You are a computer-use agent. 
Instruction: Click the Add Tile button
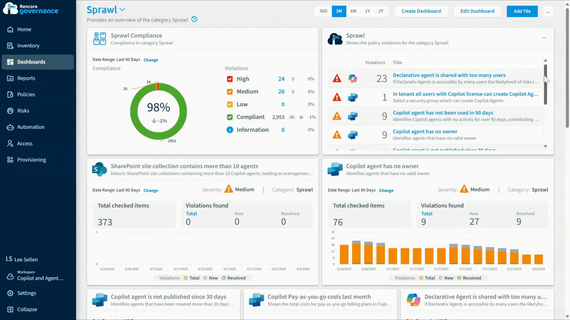[522, 11]
